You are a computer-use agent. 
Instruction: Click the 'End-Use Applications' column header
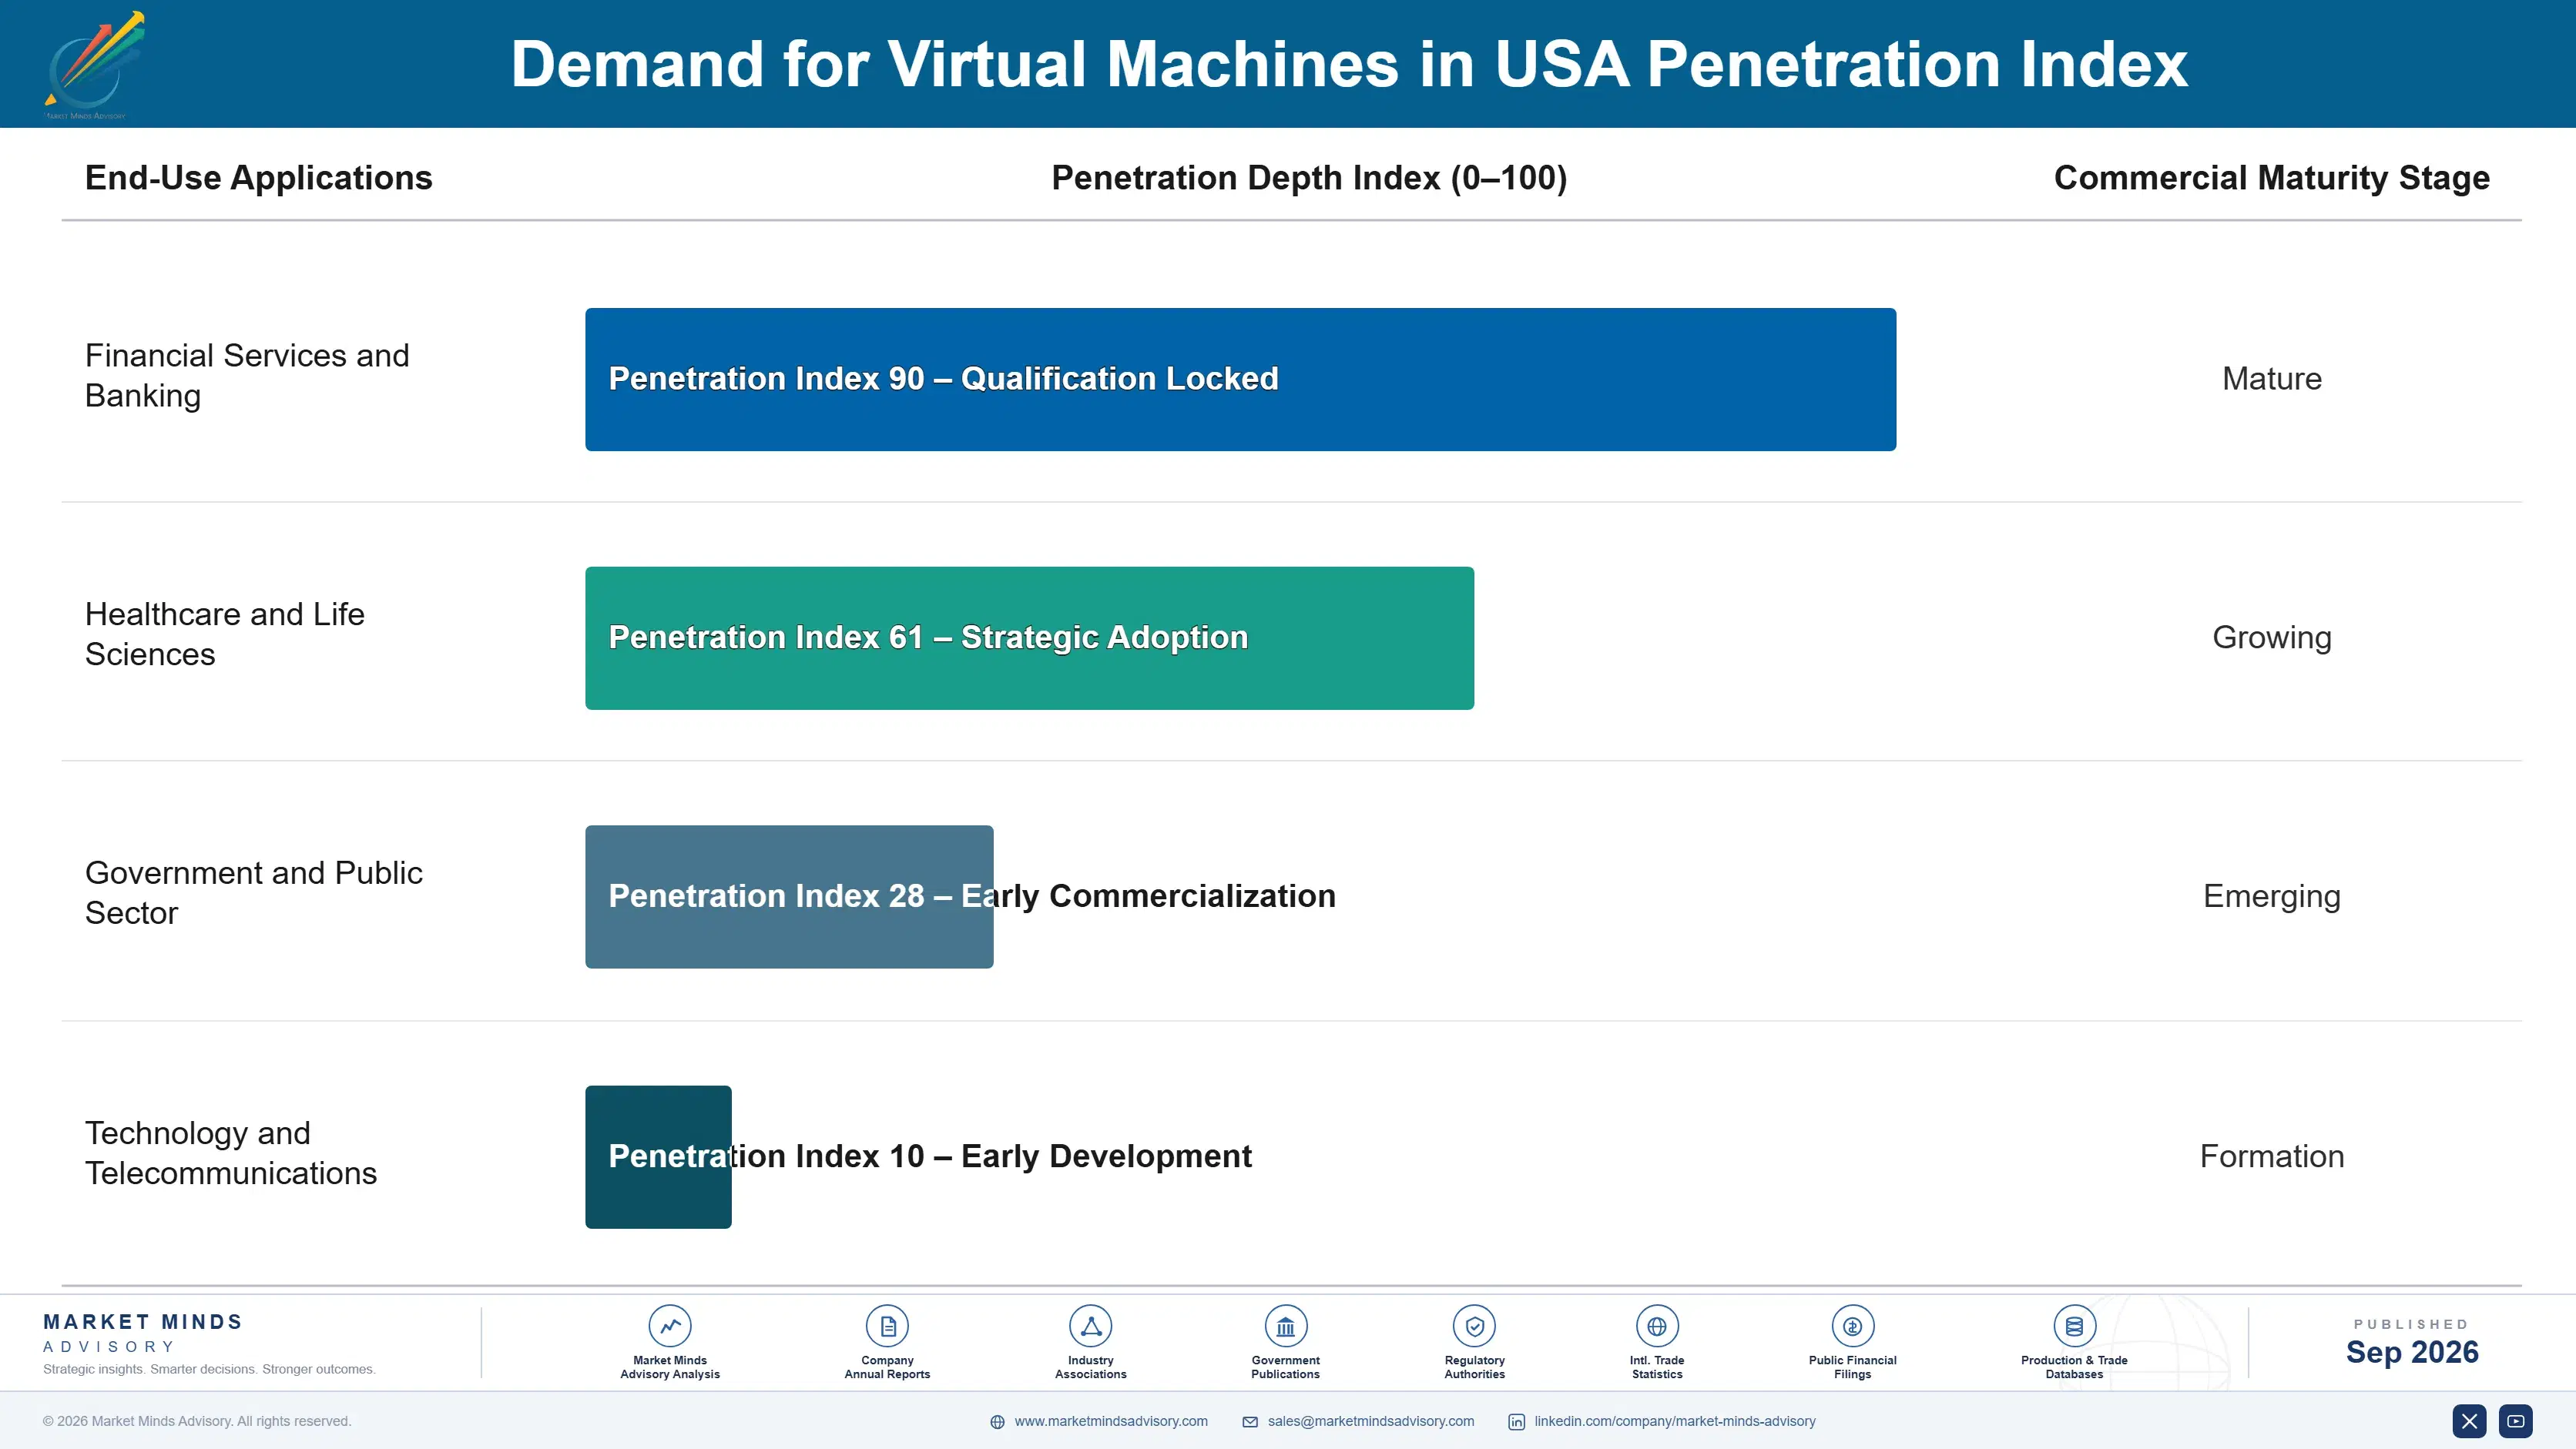[x=258, y=178]
